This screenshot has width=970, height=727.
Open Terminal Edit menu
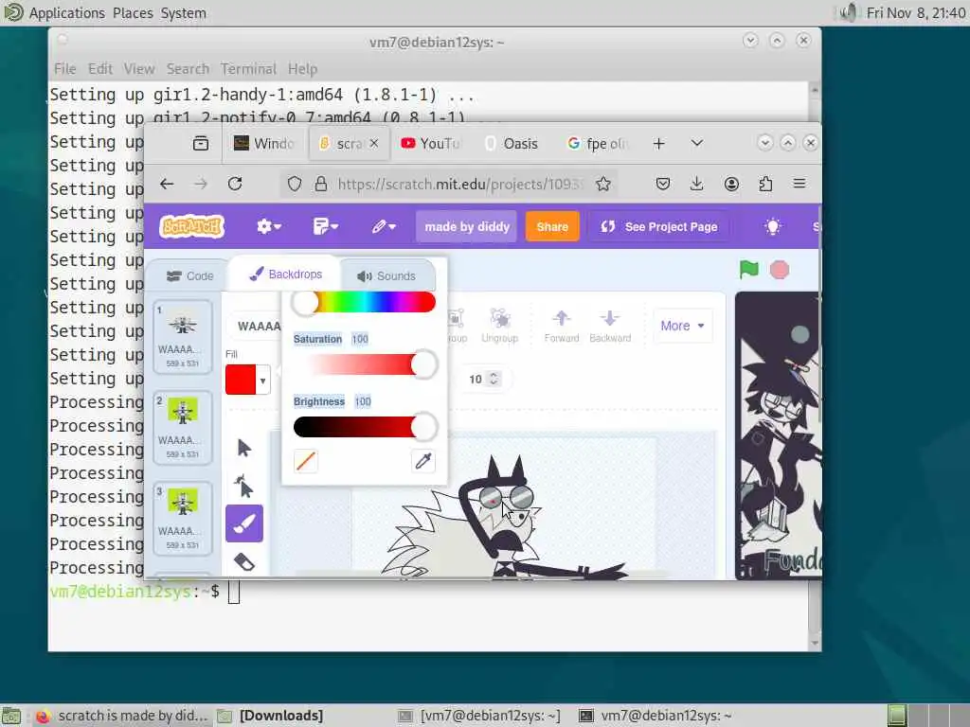(100, 68)
